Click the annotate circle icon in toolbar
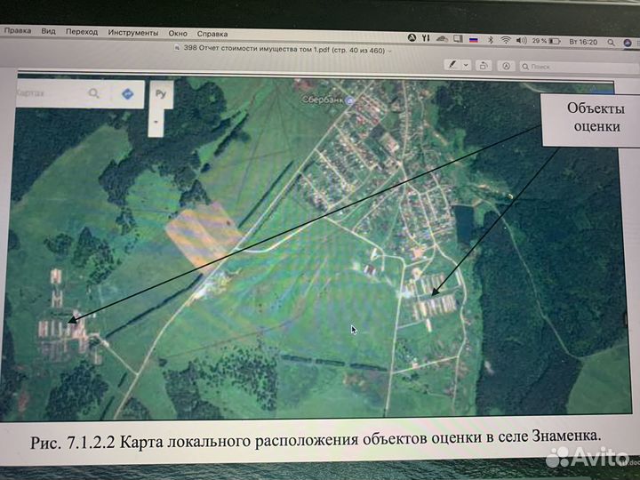This screenshot has width=640, height=480. 506,65
